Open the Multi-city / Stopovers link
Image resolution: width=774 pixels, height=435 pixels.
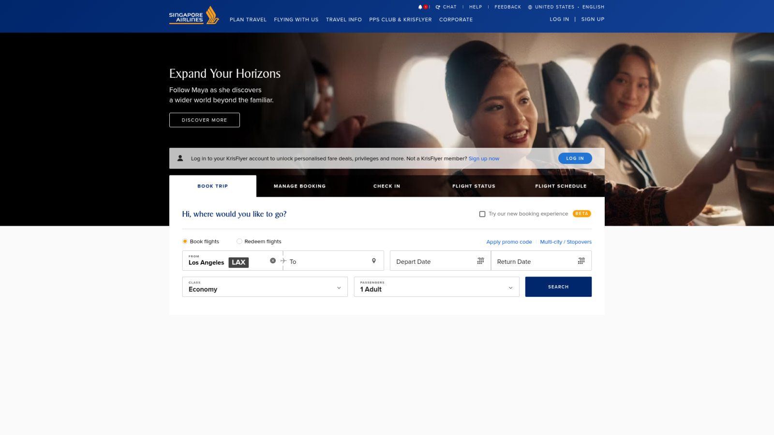[x=566, y=242]
